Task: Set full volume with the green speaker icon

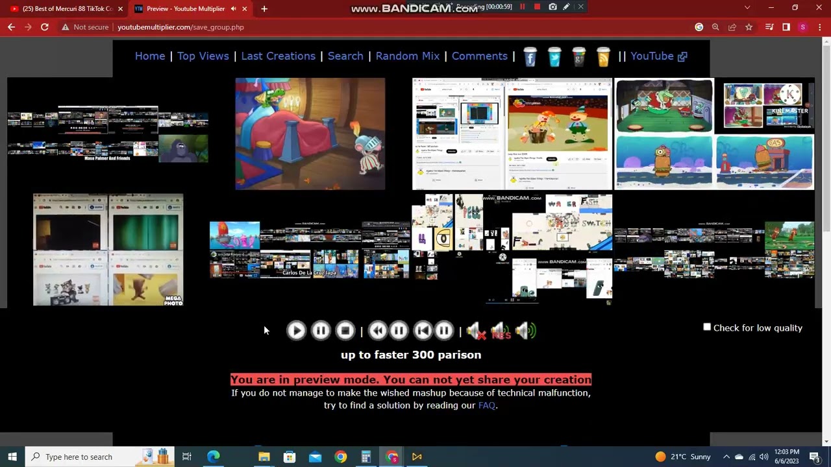Action: pos(525,331)
